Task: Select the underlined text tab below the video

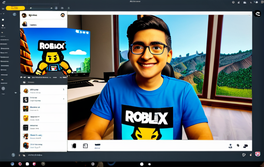Action: tap(98, 146)
